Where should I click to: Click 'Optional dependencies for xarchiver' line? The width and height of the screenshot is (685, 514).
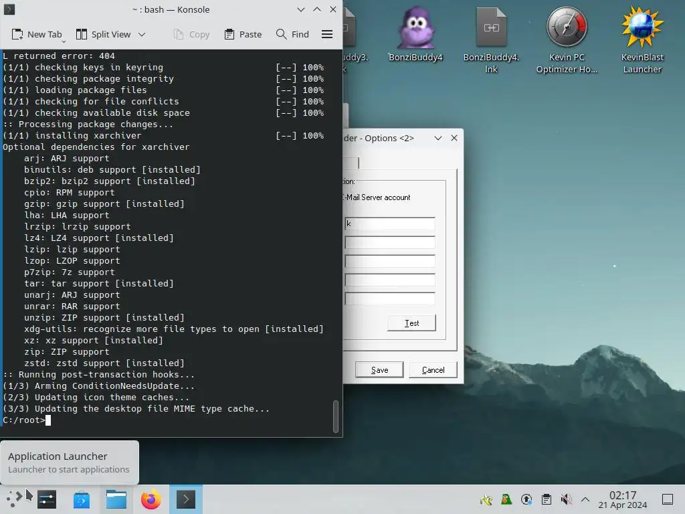tap(96, 147)
